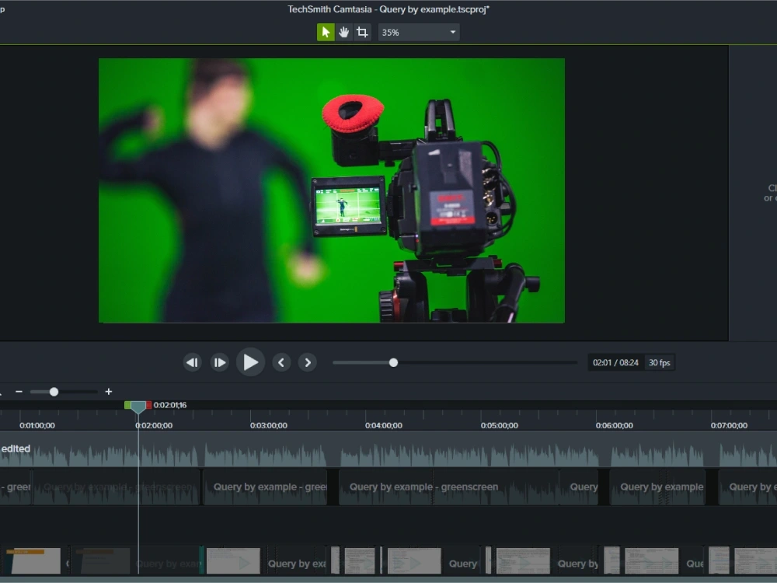
Task: Click the 'edited' audio track waveform
Action: 388,449
